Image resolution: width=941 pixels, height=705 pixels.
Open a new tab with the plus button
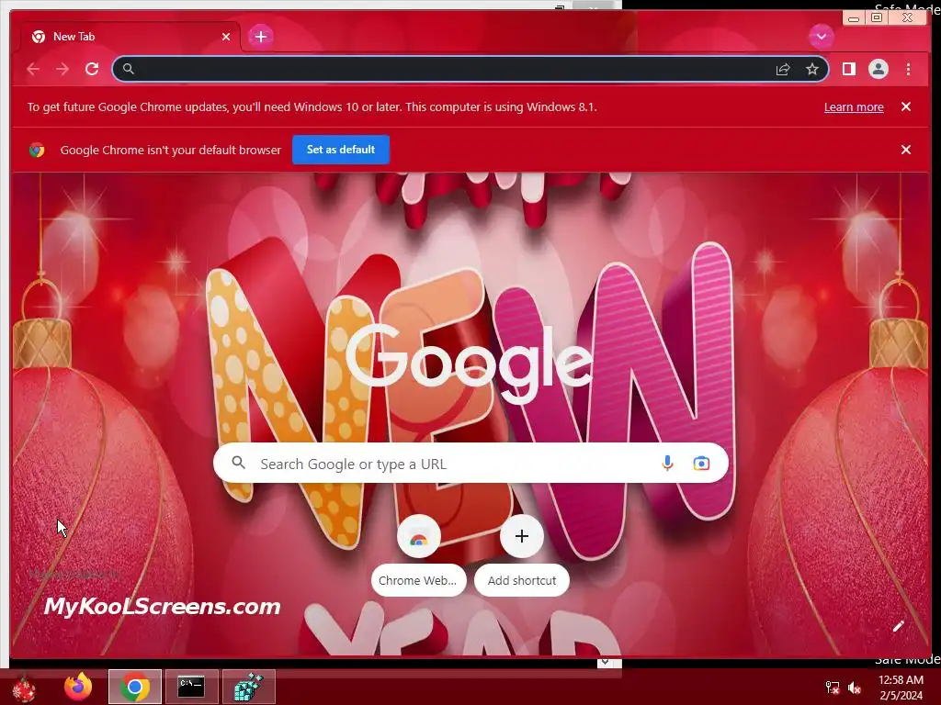260,37
